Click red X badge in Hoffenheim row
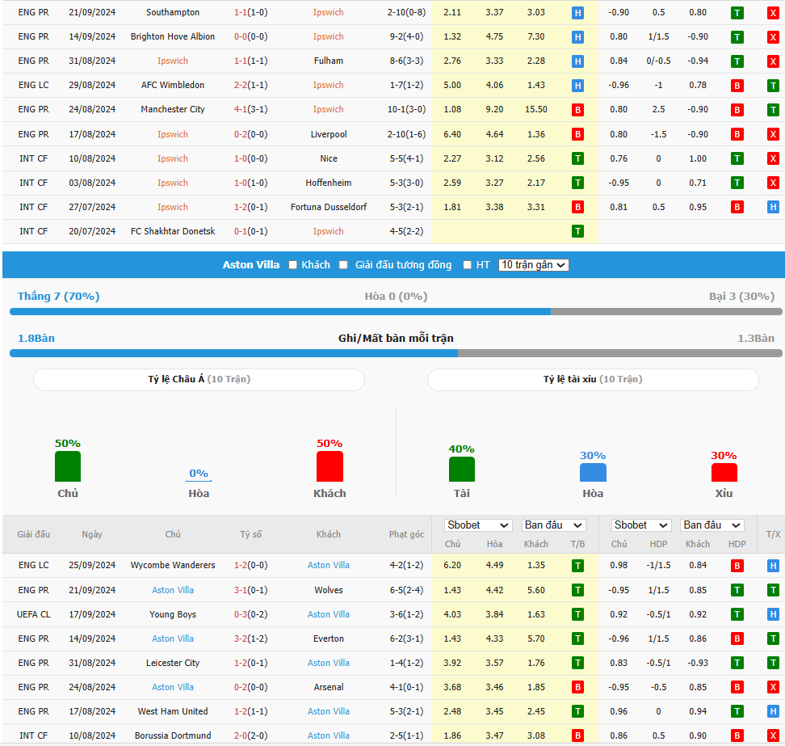Viewport: 785px width, 746px height. pyautogui.click(x=773, y=183)
